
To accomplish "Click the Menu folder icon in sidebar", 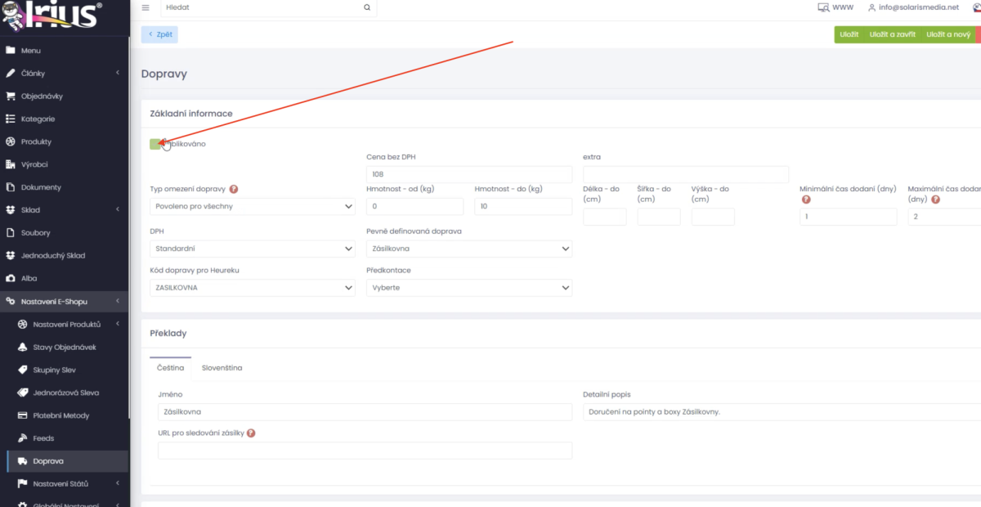I will (x=11, y=51).
